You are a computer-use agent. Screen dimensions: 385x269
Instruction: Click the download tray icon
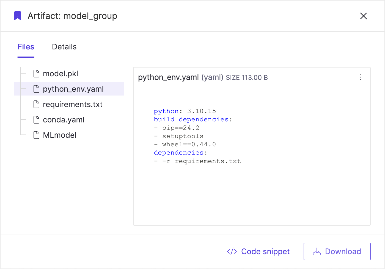coord(317,251)
